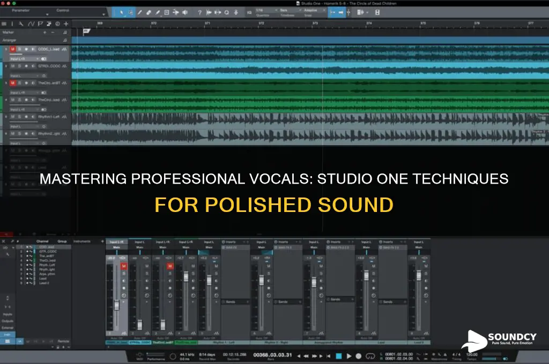Select the Range tool

click(x=131, y=13)
